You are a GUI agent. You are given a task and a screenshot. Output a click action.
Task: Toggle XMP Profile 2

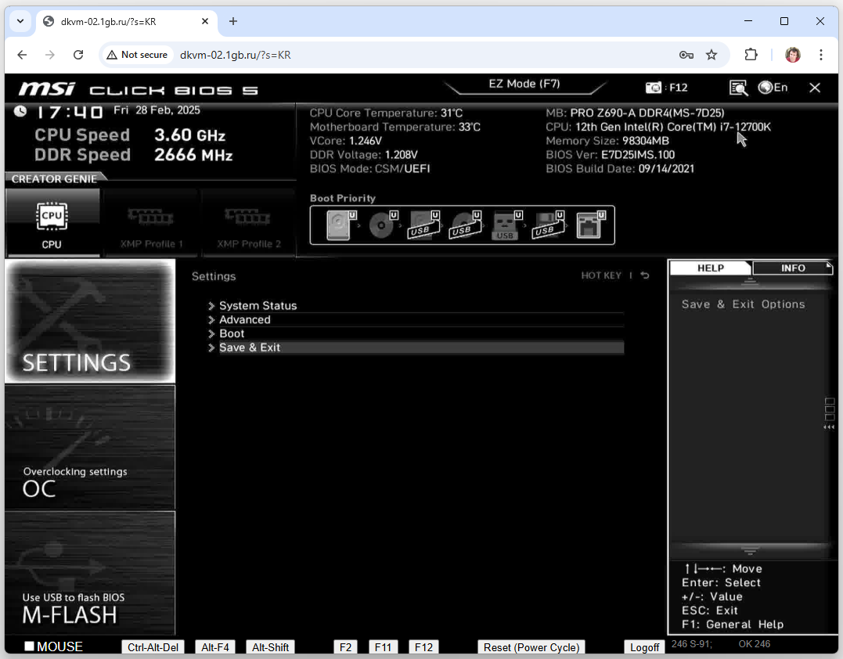[249, 222]
